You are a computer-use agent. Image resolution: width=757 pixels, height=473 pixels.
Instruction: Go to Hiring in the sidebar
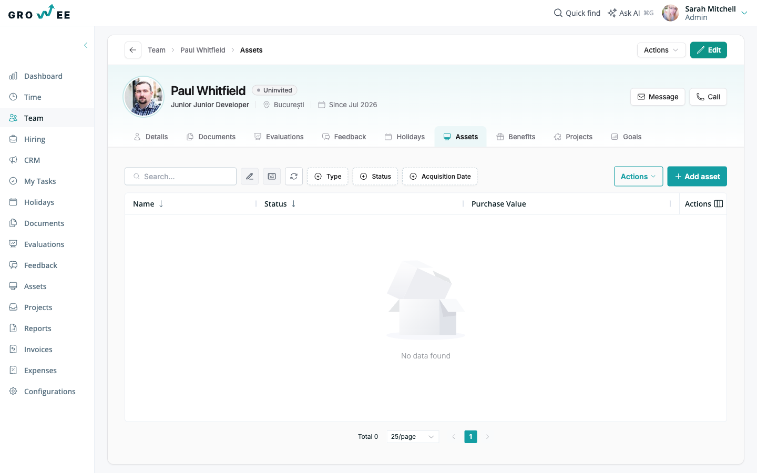point(47,139)
